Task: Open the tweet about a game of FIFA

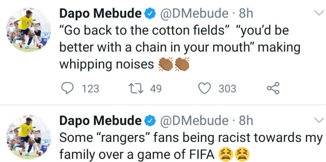Action: (191, 146)
